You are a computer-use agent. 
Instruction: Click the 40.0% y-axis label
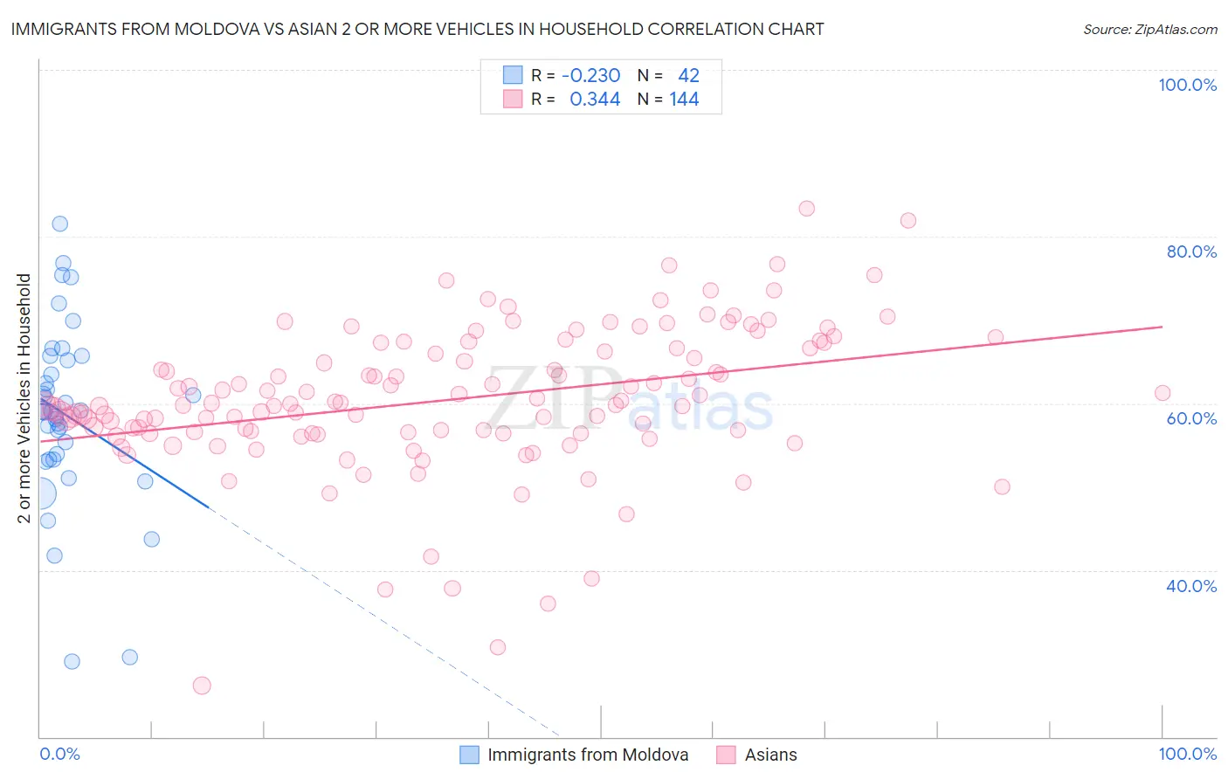coord(1191,586)
